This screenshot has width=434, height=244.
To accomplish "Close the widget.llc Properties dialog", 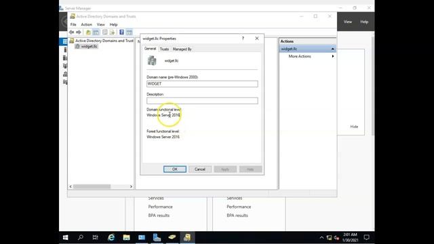I will coord(257,39).
